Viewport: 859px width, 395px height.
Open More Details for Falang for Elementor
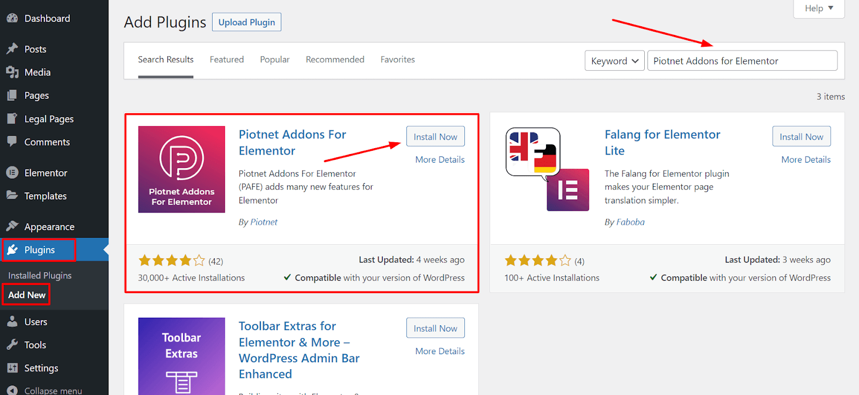(x=806, y=159)
